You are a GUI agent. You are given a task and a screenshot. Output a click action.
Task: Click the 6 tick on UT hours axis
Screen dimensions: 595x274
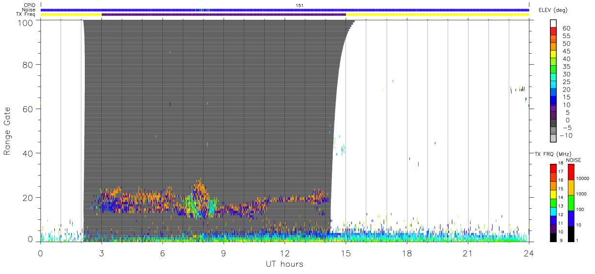[163, 253]
